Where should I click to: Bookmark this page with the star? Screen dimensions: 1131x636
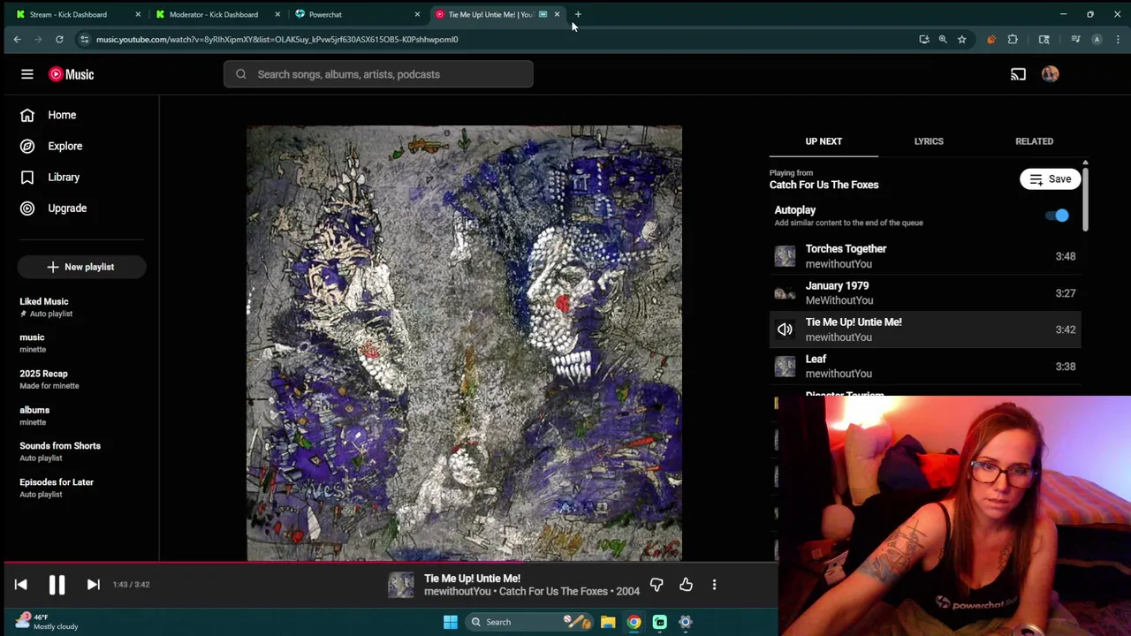[x=961, y=39]
